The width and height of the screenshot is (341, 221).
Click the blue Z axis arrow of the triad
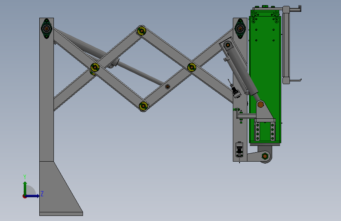pos(33,196)
